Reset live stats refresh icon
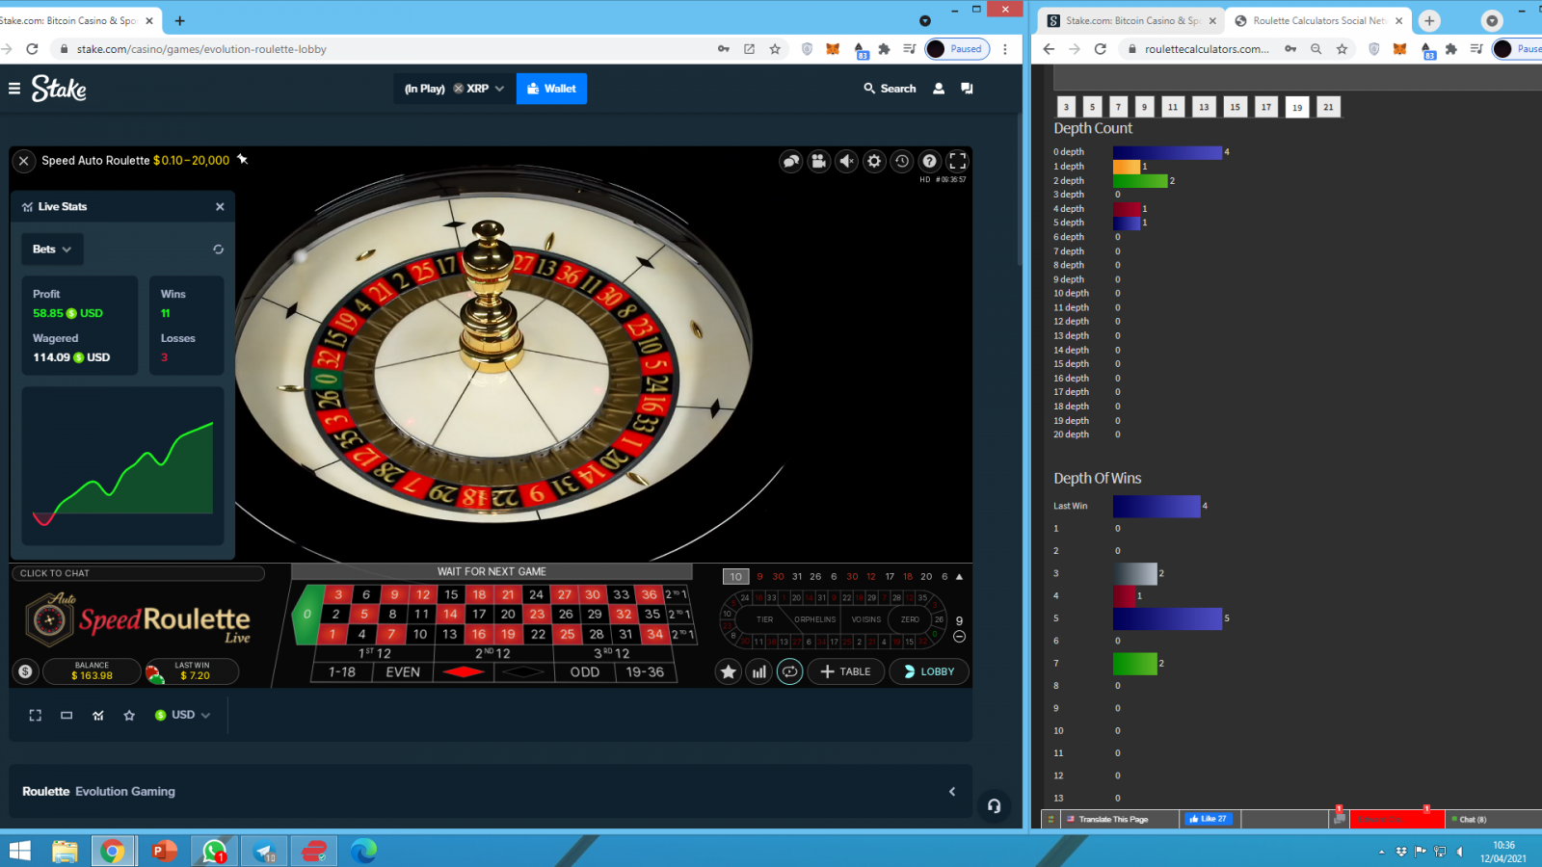This screenshot has width=1542, height=867. (218, 249)
